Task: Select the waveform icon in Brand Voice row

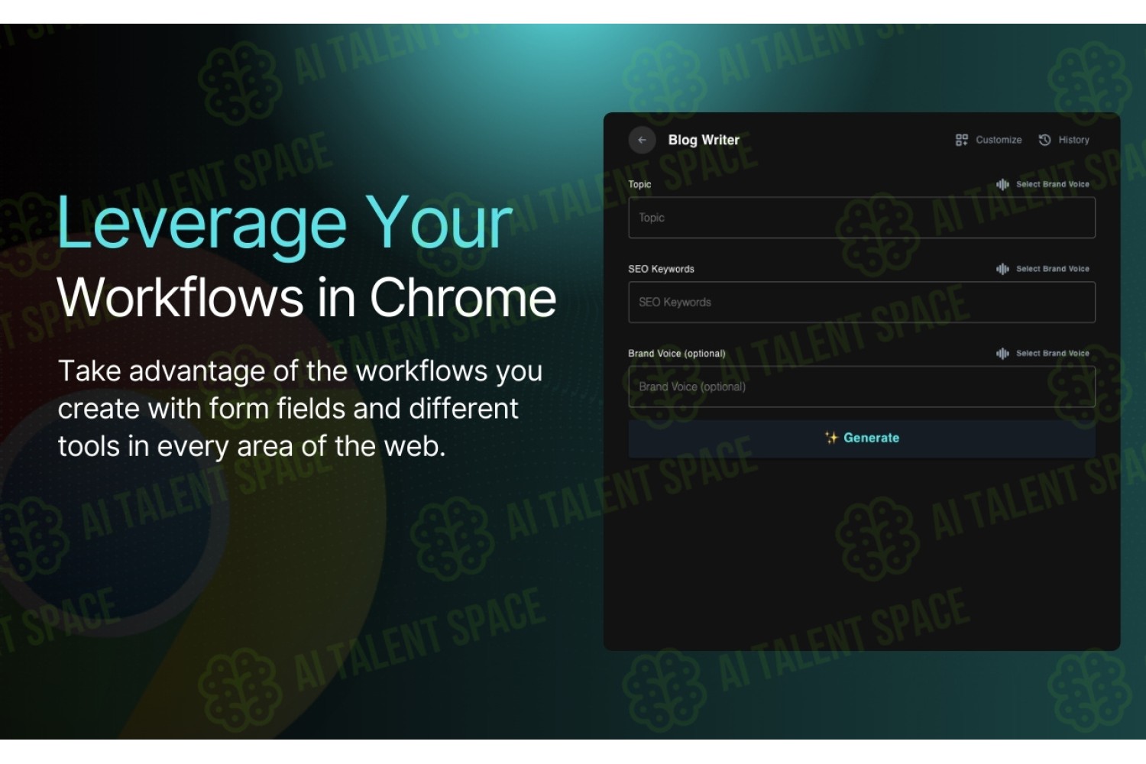Action: pos(1002,353)
